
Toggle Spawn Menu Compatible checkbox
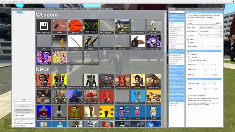(188, 95)
